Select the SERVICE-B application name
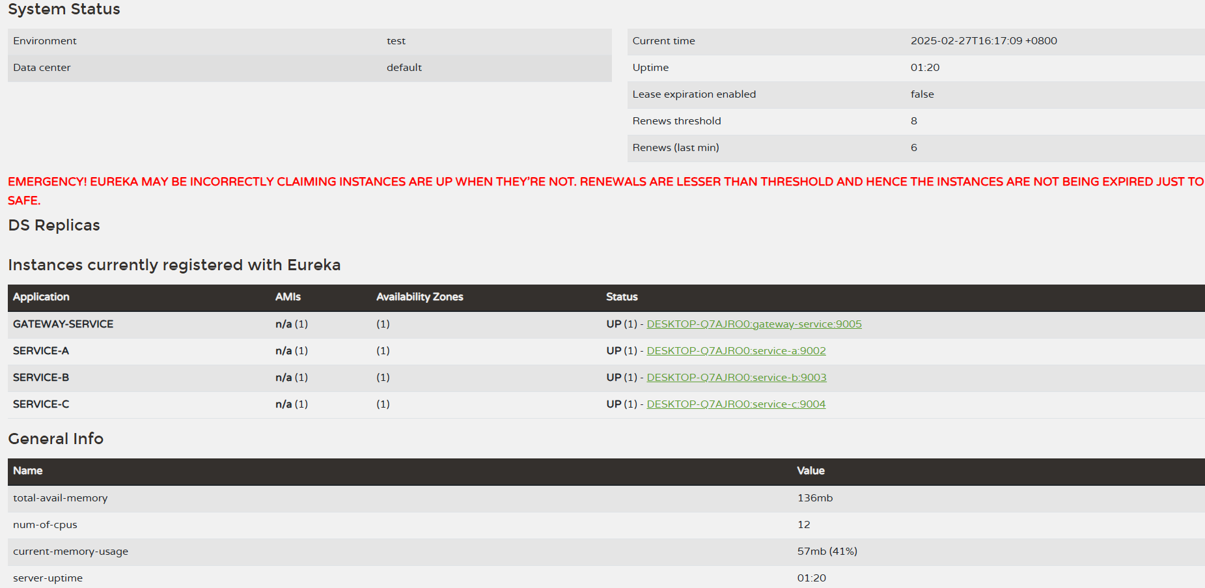The image size is (1205, 588). [41, 378]
